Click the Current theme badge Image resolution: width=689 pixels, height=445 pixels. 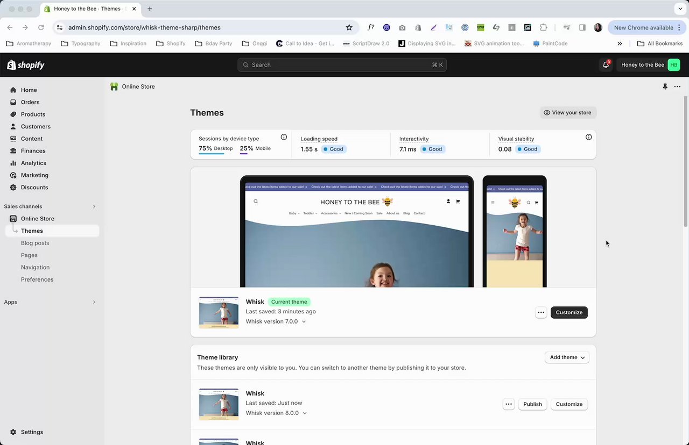point(289,302)
